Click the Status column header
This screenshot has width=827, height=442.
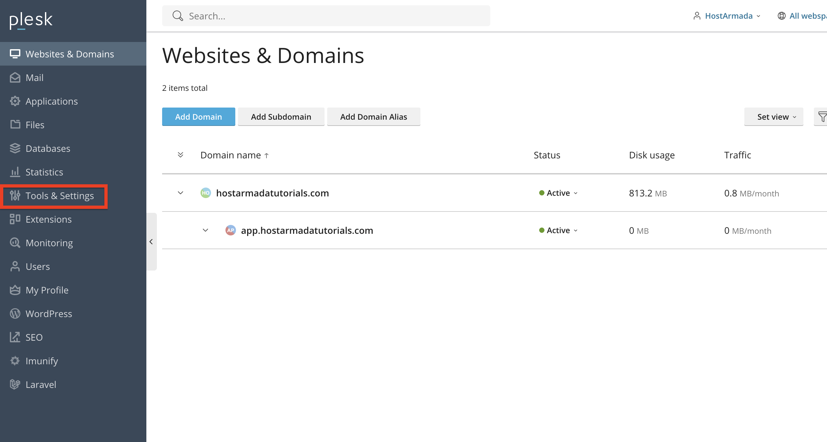coord(547,155)
